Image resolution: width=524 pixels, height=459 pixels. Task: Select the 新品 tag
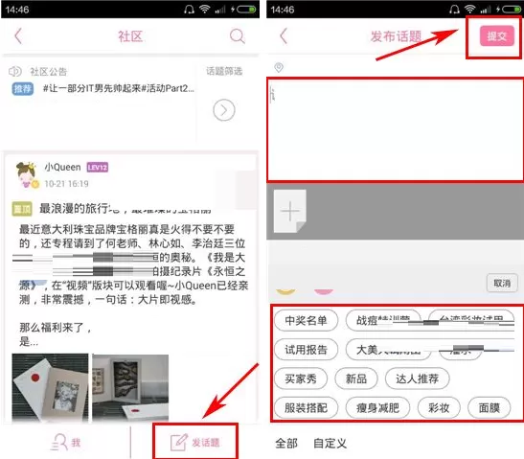point(356,379)
